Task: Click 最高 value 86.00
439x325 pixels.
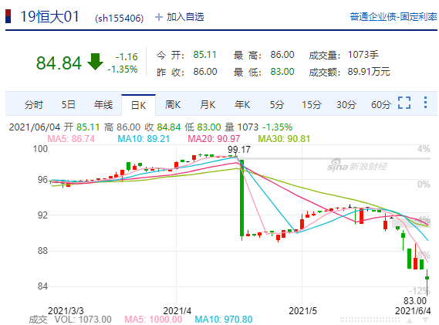Action: tap(282, 55)
